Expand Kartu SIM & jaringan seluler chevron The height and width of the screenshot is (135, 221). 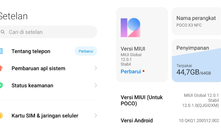tap(96, 116)
